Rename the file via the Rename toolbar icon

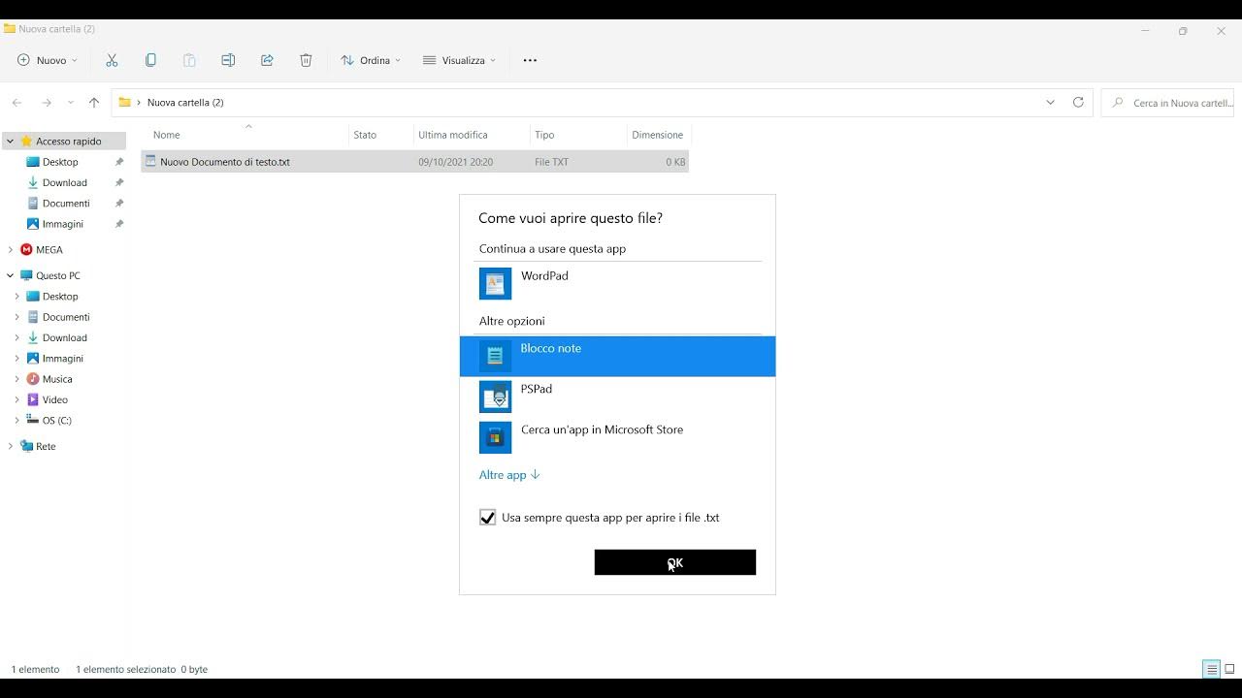(x=228, y=60)
